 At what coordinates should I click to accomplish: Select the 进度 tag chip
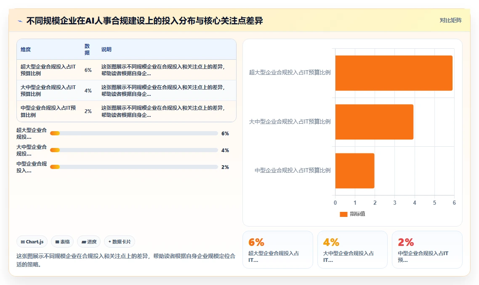click(x=89, y=242)
